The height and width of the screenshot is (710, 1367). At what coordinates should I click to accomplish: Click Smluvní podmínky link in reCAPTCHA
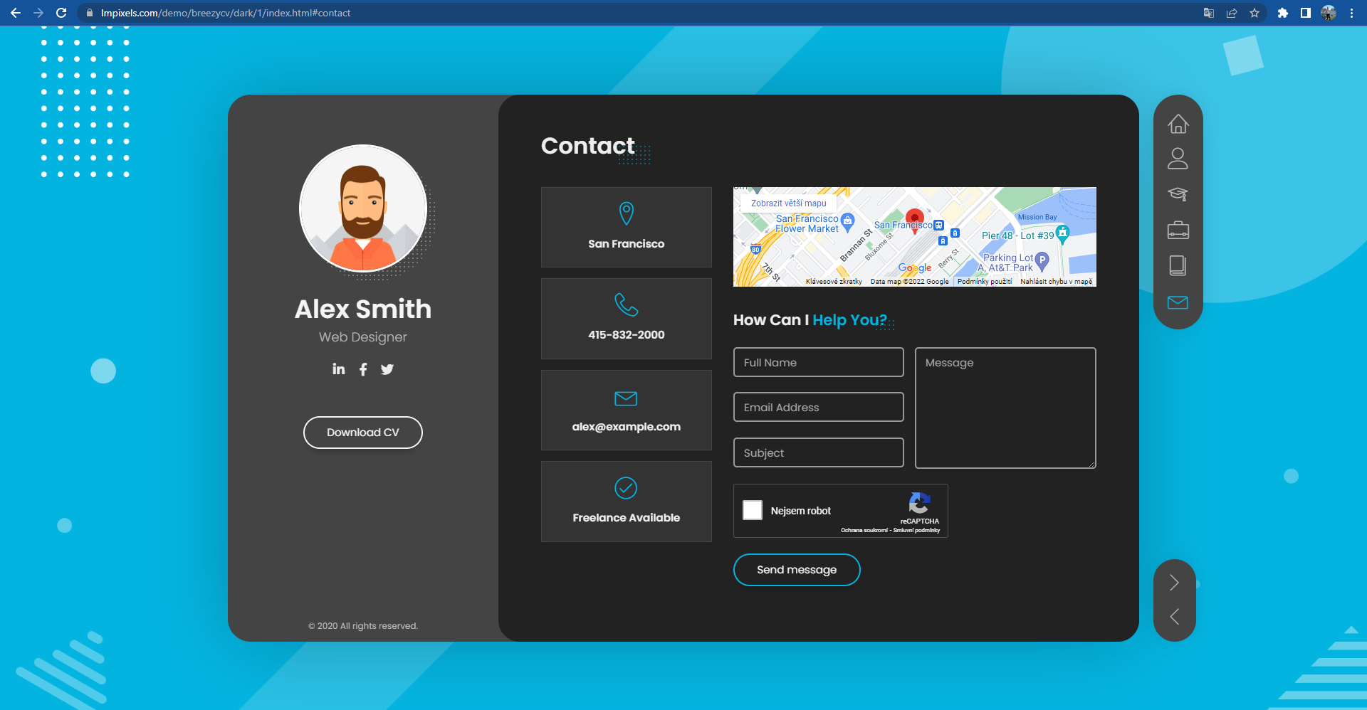[x=917, y=530]
